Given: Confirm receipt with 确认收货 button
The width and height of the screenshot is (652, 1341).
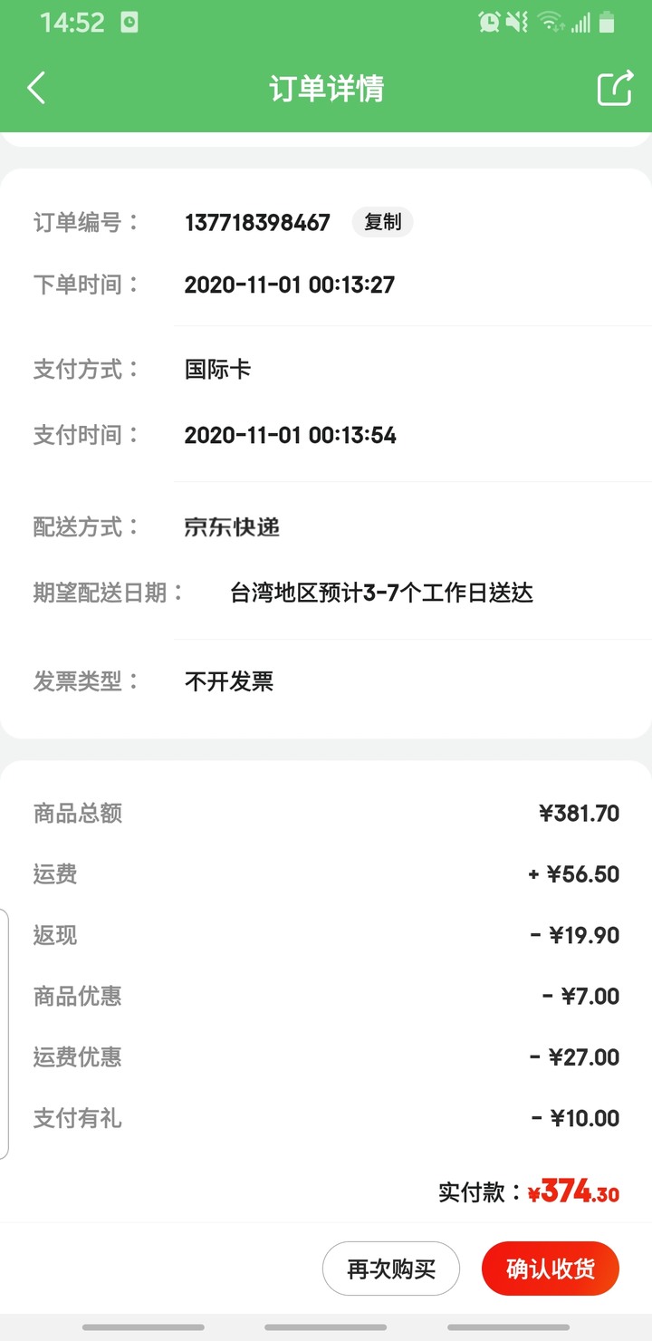Looking at the screenshot, I should [x=551, y=1269].
